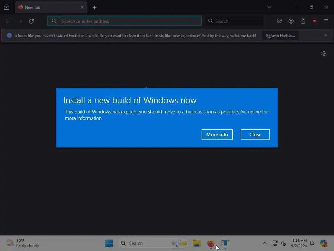Screen dimensions: 334x251
Task: Open the Extensions panel
Action: pyautogui.click(x=303, y=21)
